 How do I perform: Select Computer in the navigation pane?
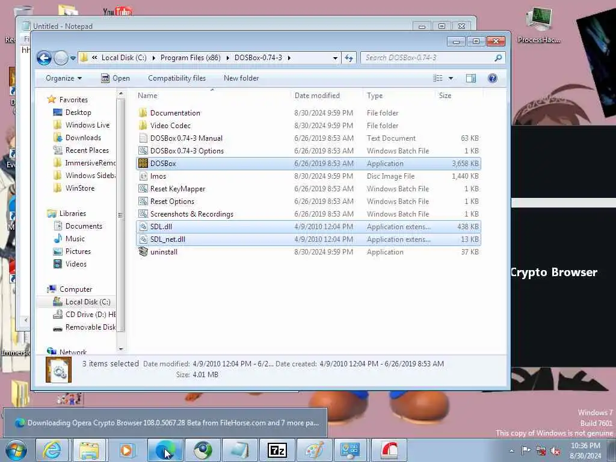(75, 289)
